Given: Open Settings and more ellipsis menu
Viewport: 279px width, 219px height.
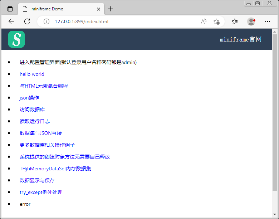Looking at the screenshot, I should [267, 21].
